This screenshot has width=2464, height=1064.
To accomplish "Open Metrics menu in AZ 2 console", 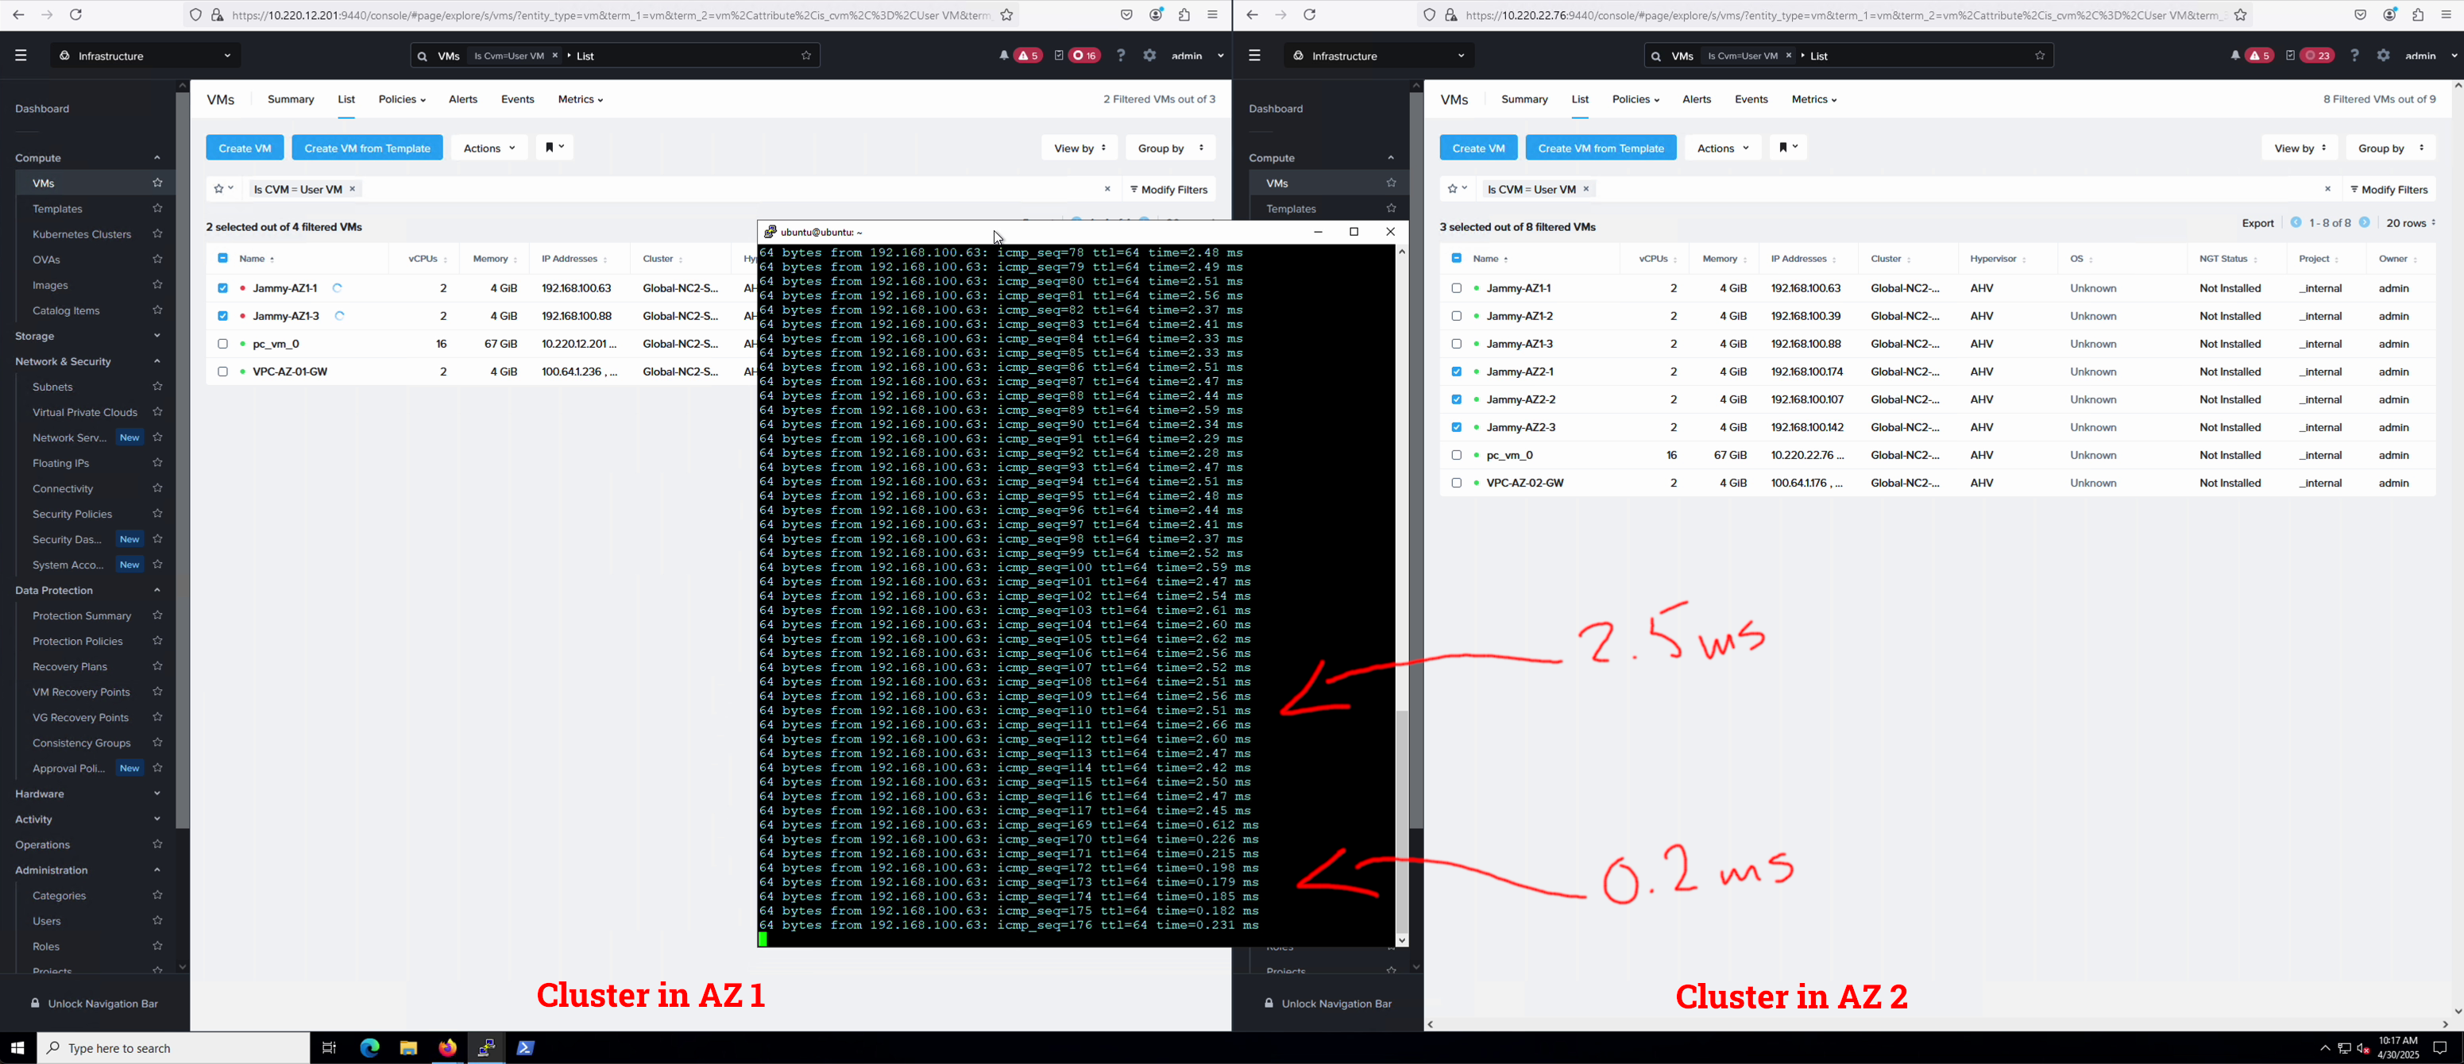I will click(1813, 99).
